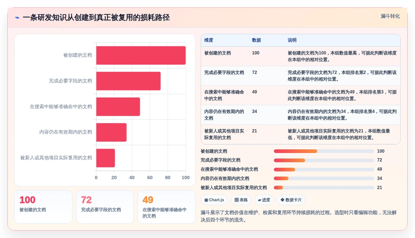This screenshot has height=238, width=415.
Task: Click the title 一条研发知识从创建到真正被复用的损耗路径
Action: 96,17
